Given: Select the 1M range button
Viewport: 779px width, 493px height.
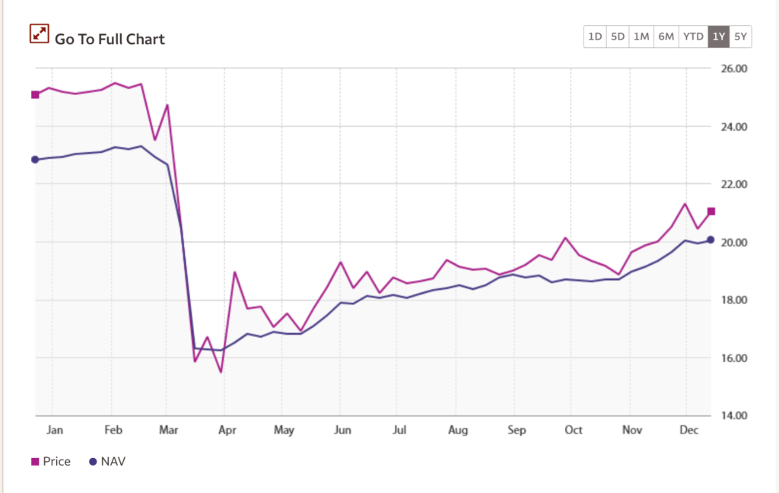Looking at the screenshot, I should (x=641, y=37).
